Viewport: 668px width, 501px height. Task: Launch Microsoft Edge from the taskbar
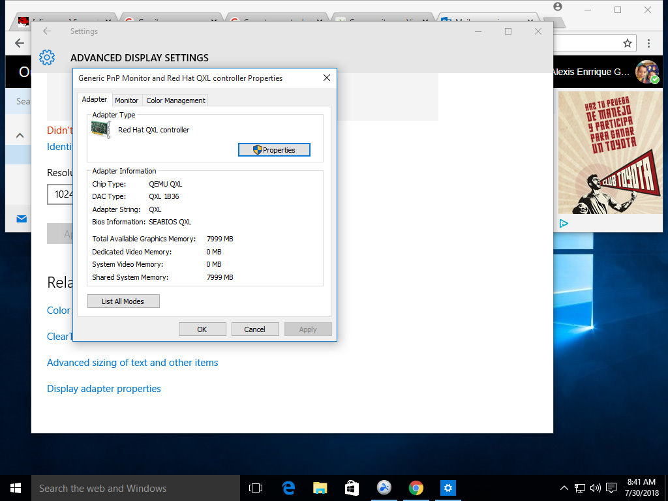tap(288, 488)
